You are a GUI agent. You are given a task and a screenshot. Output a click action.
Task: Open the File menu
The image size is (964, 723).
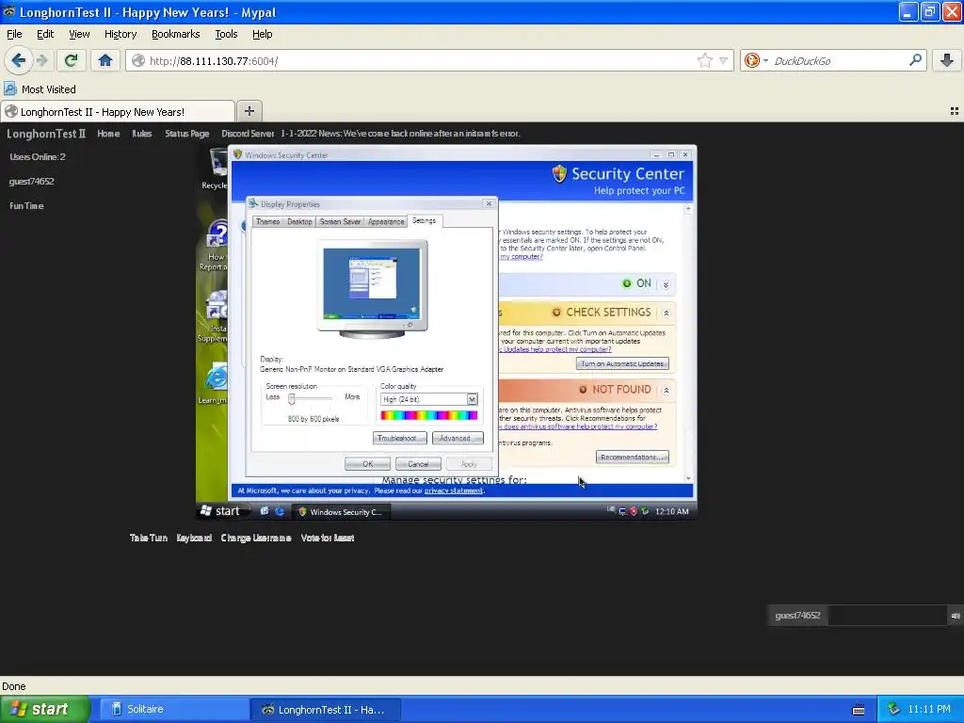[x=14, y=34]
